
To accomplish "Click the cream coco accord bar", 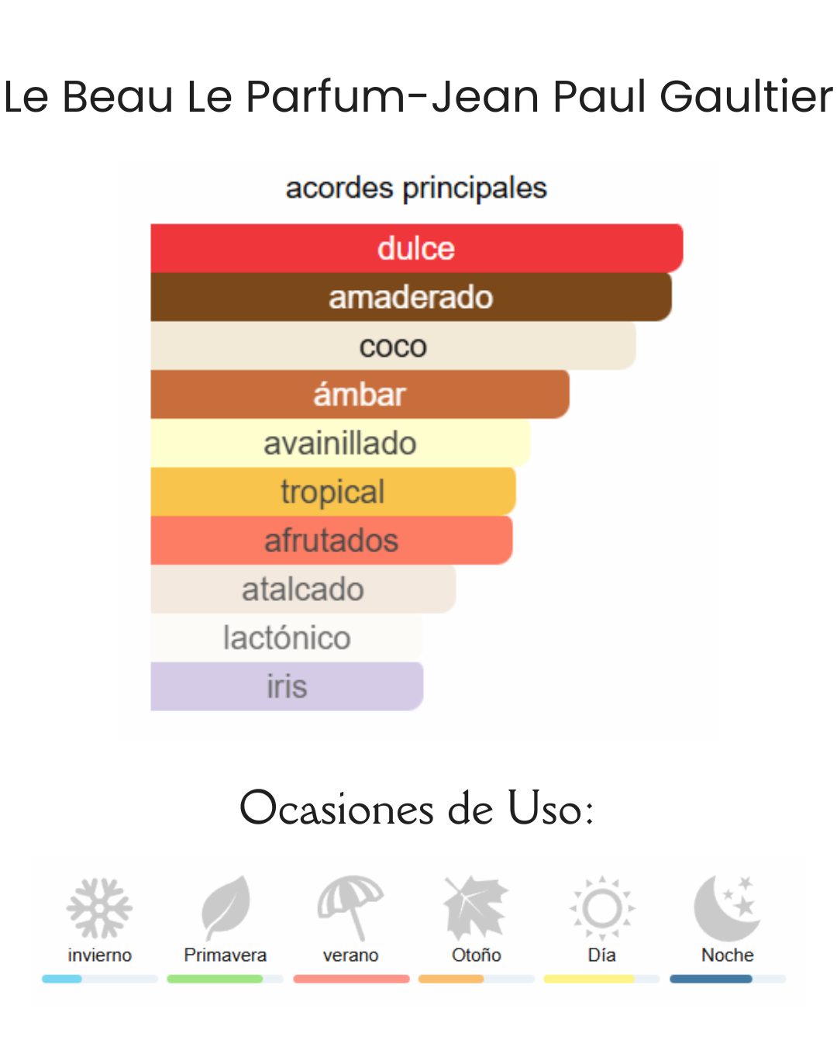I will pos(393,346).
